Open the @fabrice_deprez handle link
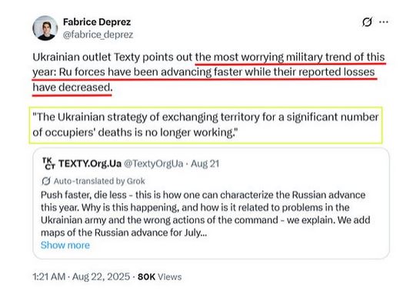The width and height of the screenshot is (413, 300). 98,35
